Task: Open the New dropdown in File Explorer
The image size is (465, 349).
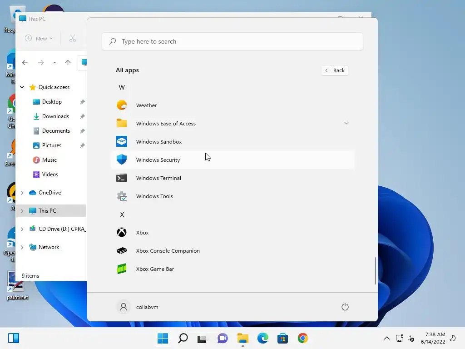Action: coord(39,38)
